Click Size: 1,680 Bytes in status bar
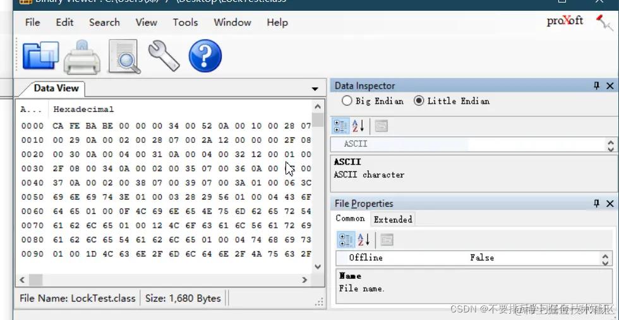 pos(183,298)
